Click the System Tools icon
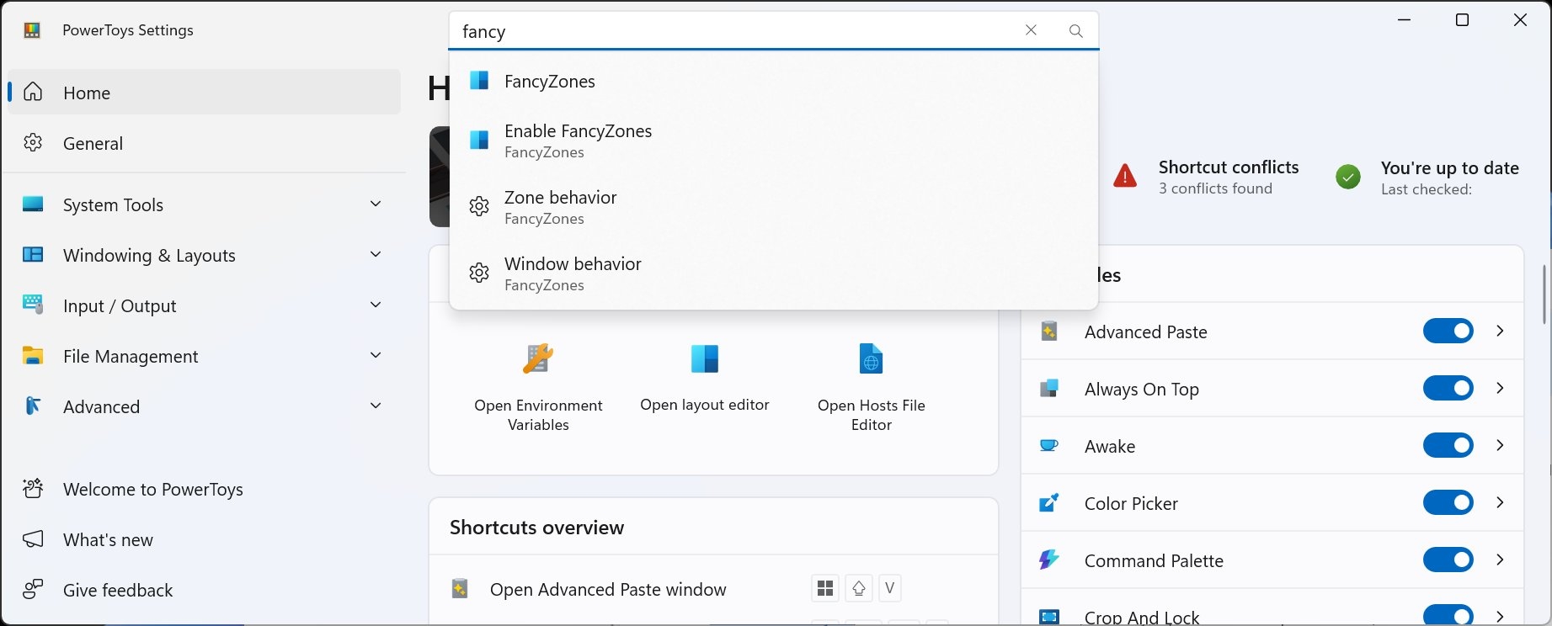The image size is (1552, 626). [x=33, y=204]
